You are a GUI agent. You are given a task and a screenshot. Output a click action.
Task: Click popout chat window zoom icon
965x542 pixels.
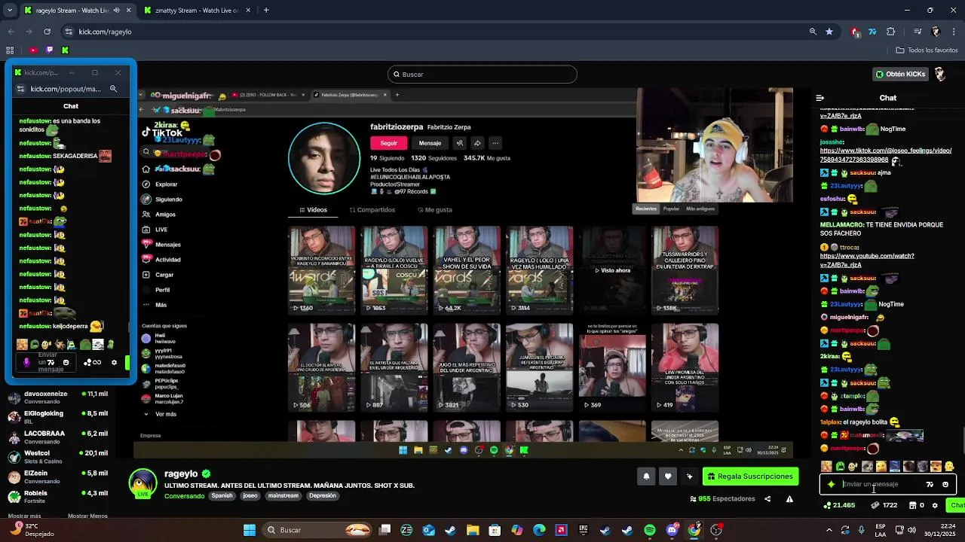pyautogui.click(x=113, y=89)
